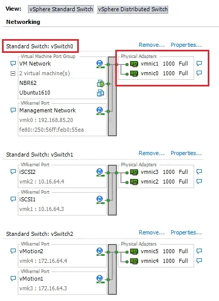Open Properties for vSwitch0

(x=186, y=45)
